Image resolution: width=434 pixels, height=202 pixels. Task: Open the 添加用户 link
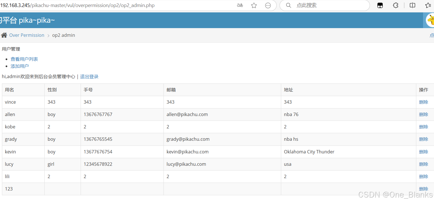coord(20,66)
